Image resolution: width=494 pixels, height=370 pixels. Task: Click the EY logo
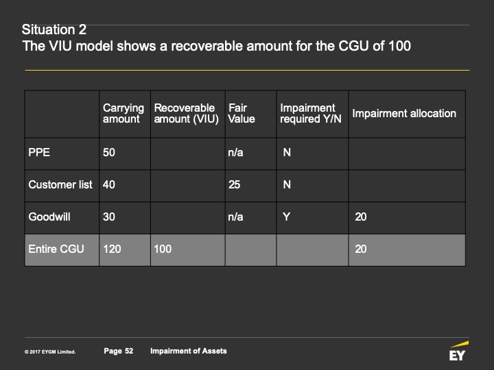coord(458,351)
